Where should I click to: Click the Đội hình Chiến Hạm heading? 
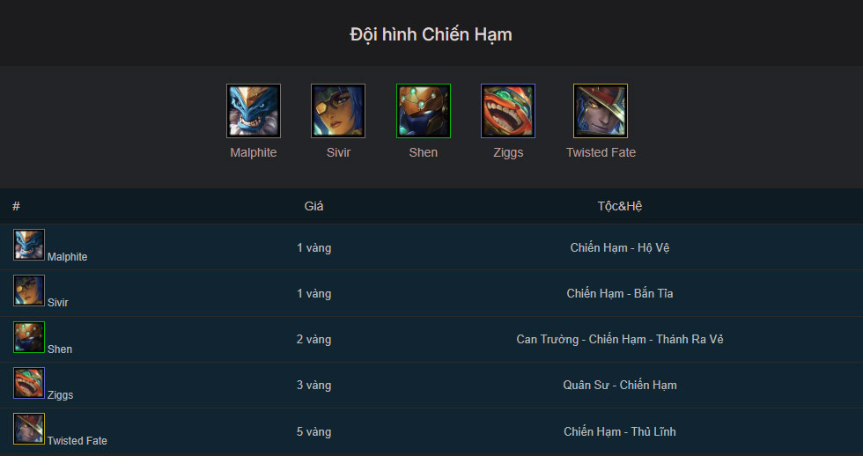[431, 34]
